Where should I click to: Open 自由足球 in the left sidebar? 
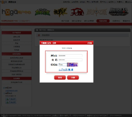pos(17,40)
